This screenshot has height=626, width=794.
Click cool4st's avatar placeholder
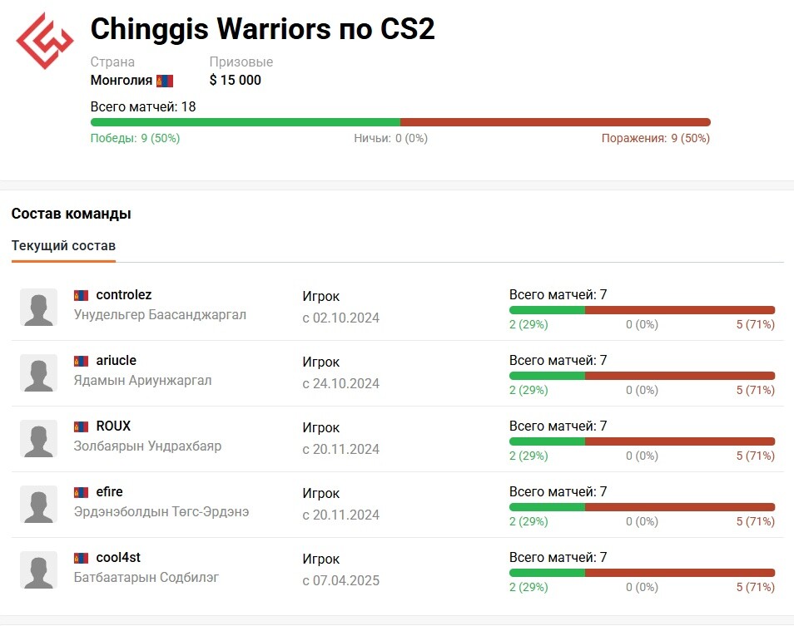pos(38,570)
